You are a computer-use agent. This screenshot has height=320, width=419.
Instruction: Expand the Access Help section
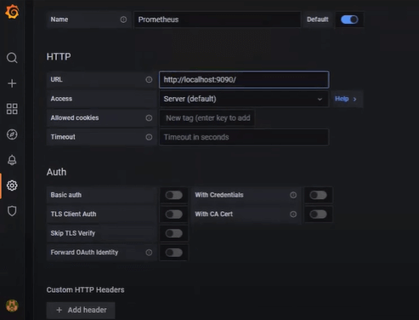346,99
